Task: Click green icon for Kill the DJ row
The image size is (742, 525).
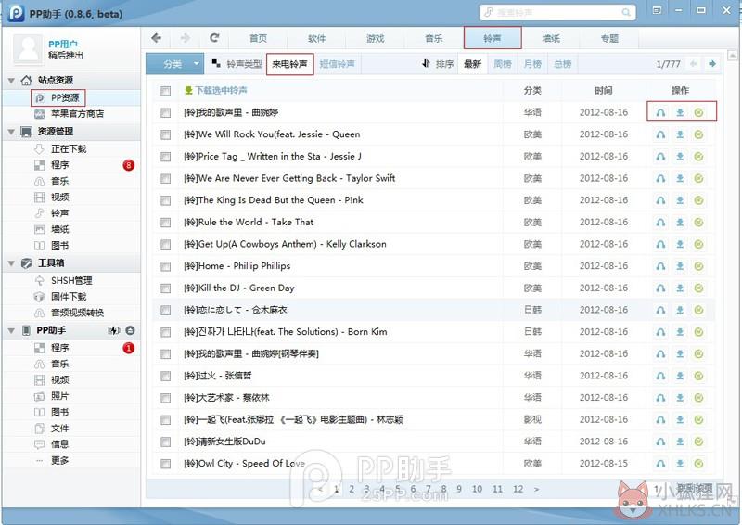Action: [x=698, y=288]
